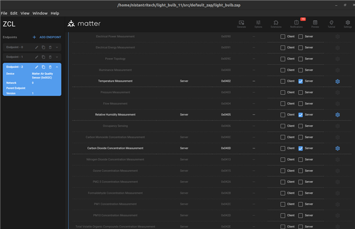Edit Endpoint - 1 with pencil icon
Image resolution: width=355 pixels, height=229 pixels.
pos(37,57)
